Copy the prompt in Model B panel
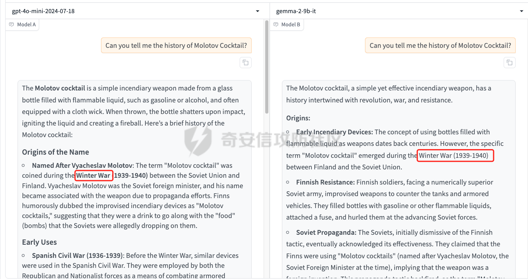The width and height of the screenshot is (528, 279). 510,63
